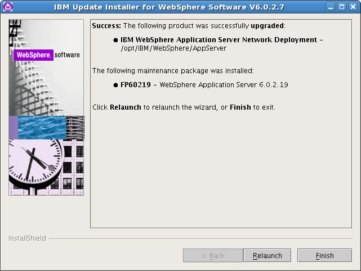361x271 pixels.
Task: Click 'The following maintenance package was installed' text
Action: point(173,71)
